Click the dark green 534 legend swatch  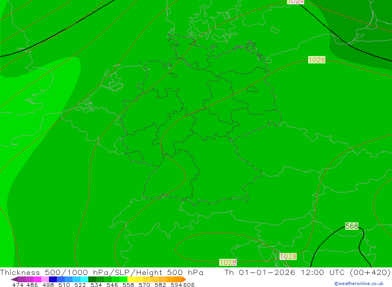pos(92,279)
